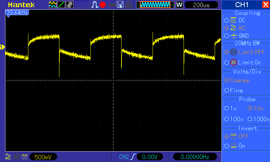Click the waveform display mode icon

(x=53, y=5)
